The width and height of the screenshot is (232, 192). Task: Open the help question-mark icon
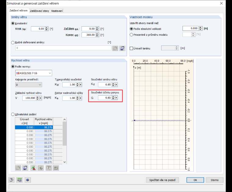[11, 180]
